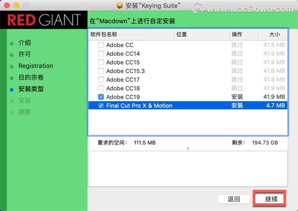
Task: Select the 介绍 step in sidebar
Action: (25, 43)
